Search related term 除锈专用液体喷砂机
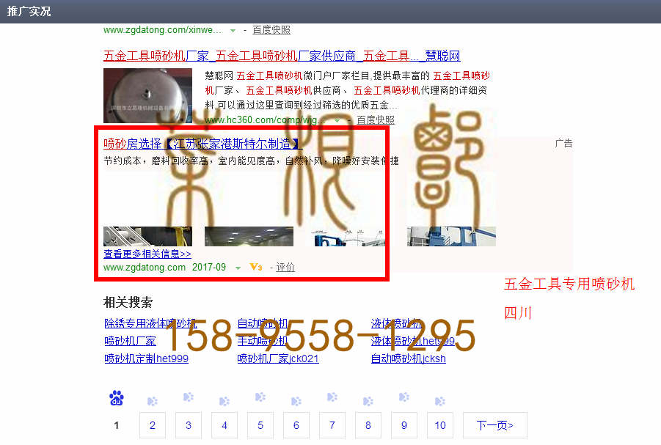 150,323
